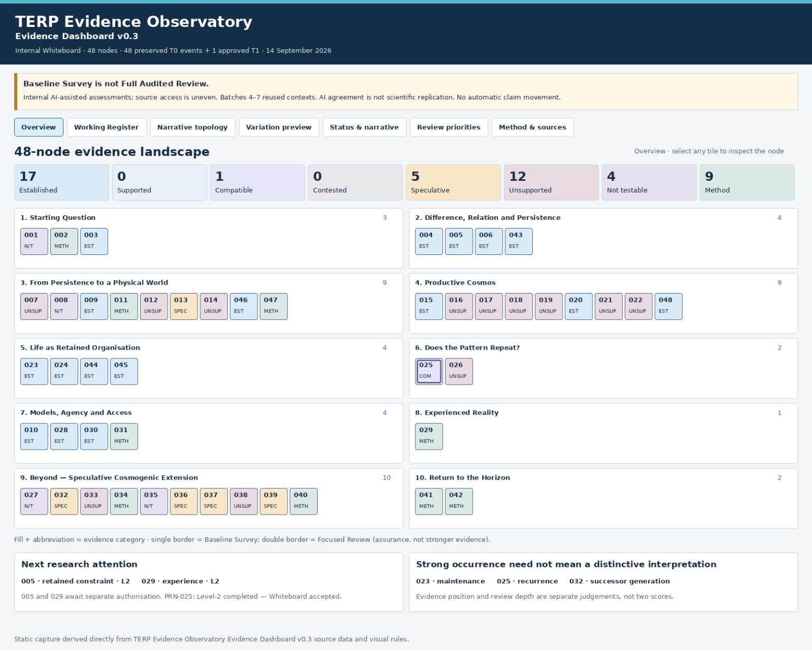Select node tile 047 METH
Viewport: 812px width, 650px height.
pos(274,306)
